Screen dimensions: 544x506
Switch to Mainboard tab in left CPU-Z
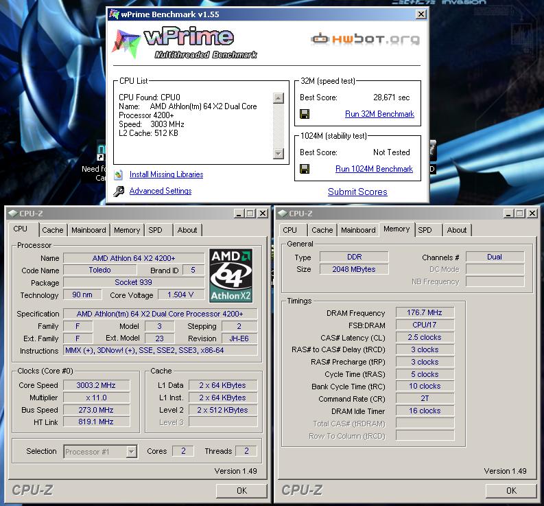(88, 230)
